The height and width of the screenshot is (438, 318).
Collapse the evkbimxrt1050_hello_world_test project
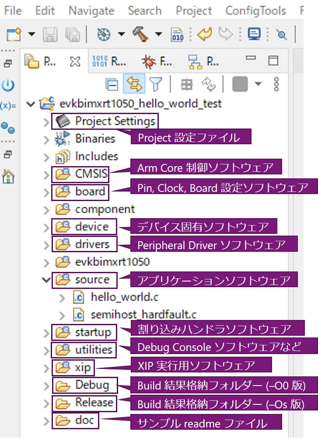click(x=31, y=104)
